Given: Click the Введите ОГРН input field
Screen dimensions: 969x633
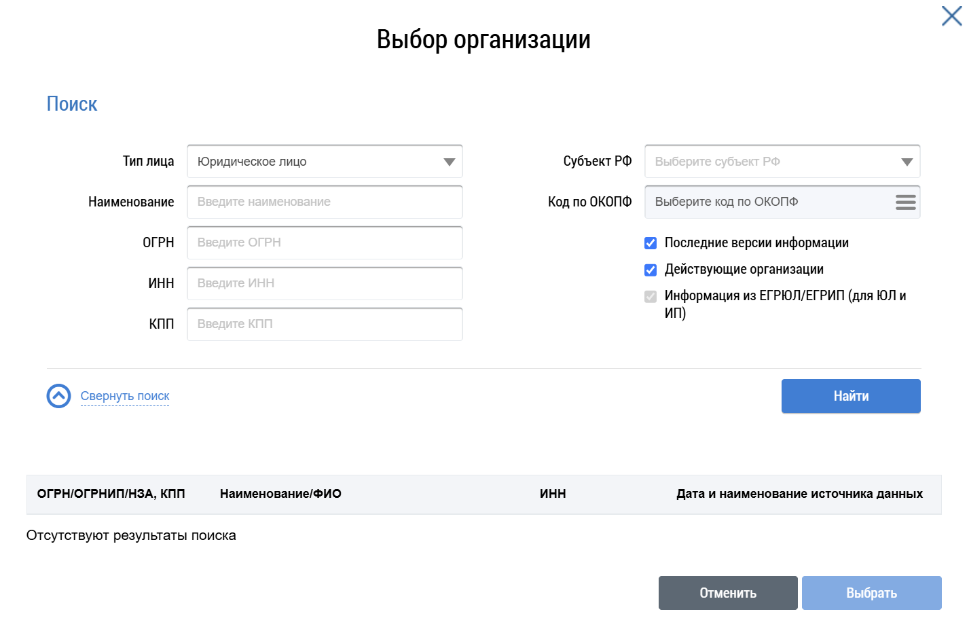Looking at the screenshot, I should 325,242.
